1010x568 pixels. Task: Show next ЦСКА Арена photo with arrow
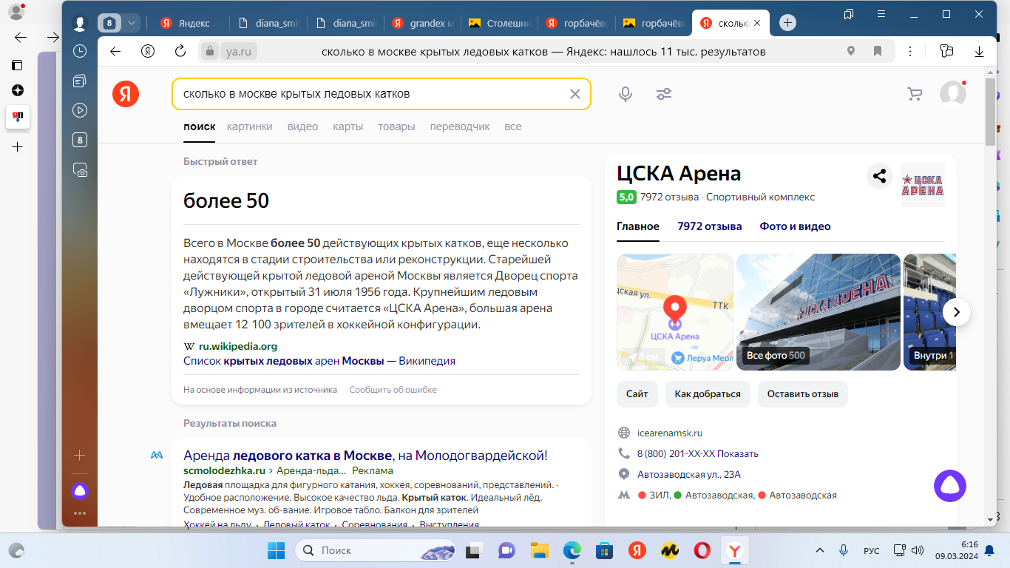click(957, 312)
